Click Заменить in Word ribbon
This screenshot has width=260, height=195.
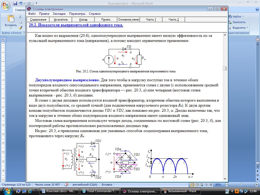click(x=239, y=22)
